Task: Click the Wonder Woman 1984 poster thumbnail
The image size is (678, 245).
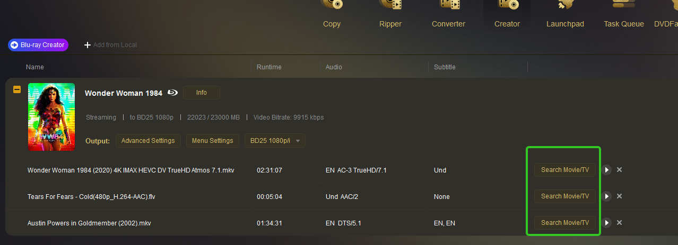Action: coord(51,117)
